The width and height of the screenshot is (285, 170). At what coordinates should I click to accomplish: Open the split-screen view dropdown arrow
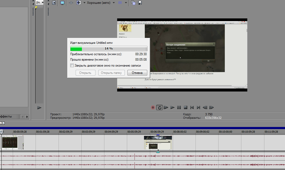(84, 3)
